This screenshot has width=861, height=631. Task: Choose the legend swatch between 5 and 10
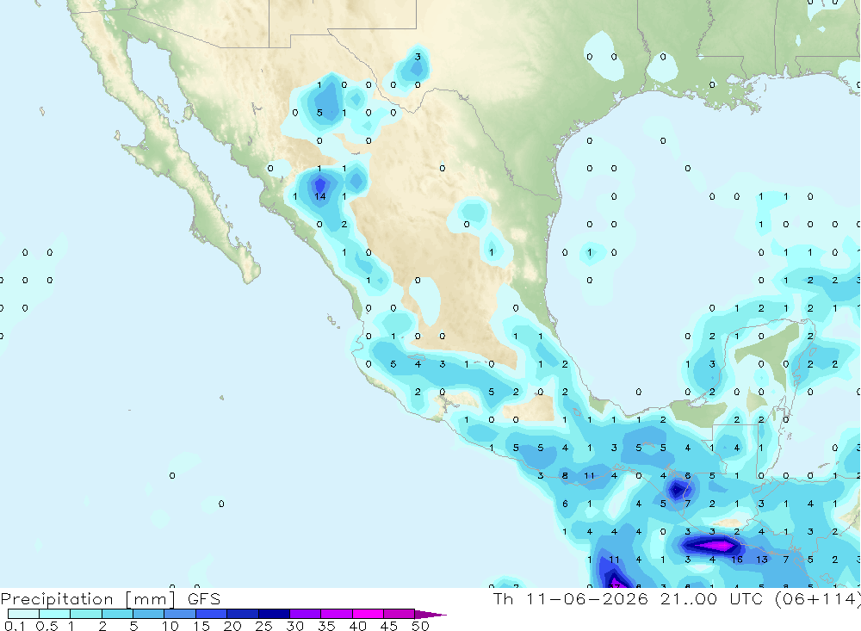point(149,614)
